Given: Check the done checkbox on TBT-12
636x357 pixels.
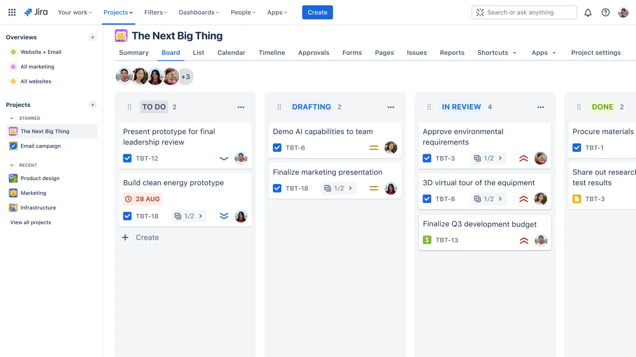Looking at the screenshot, I should pos(127,158).
